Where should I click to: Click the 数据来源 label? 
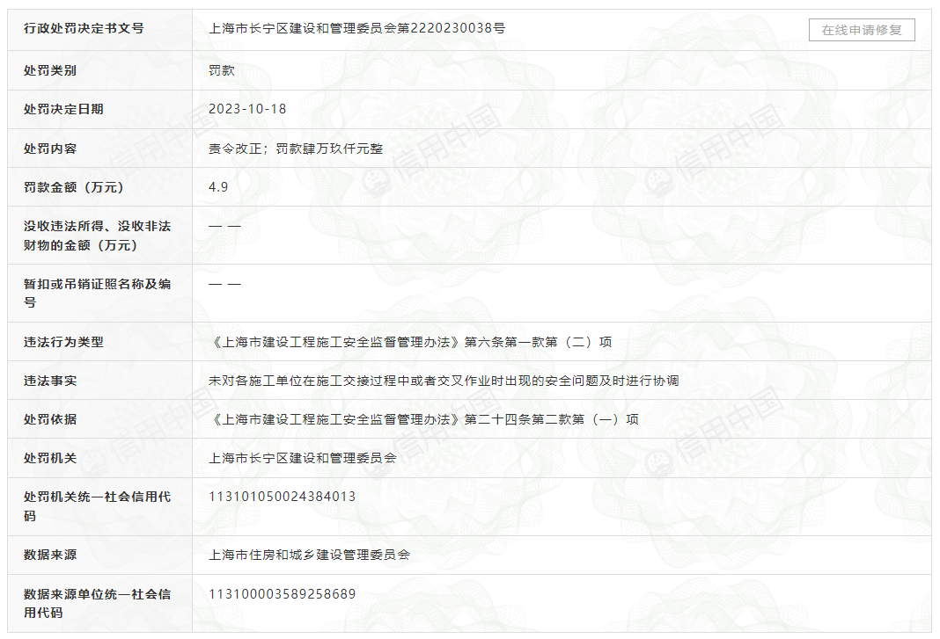(x=50, y=555)
